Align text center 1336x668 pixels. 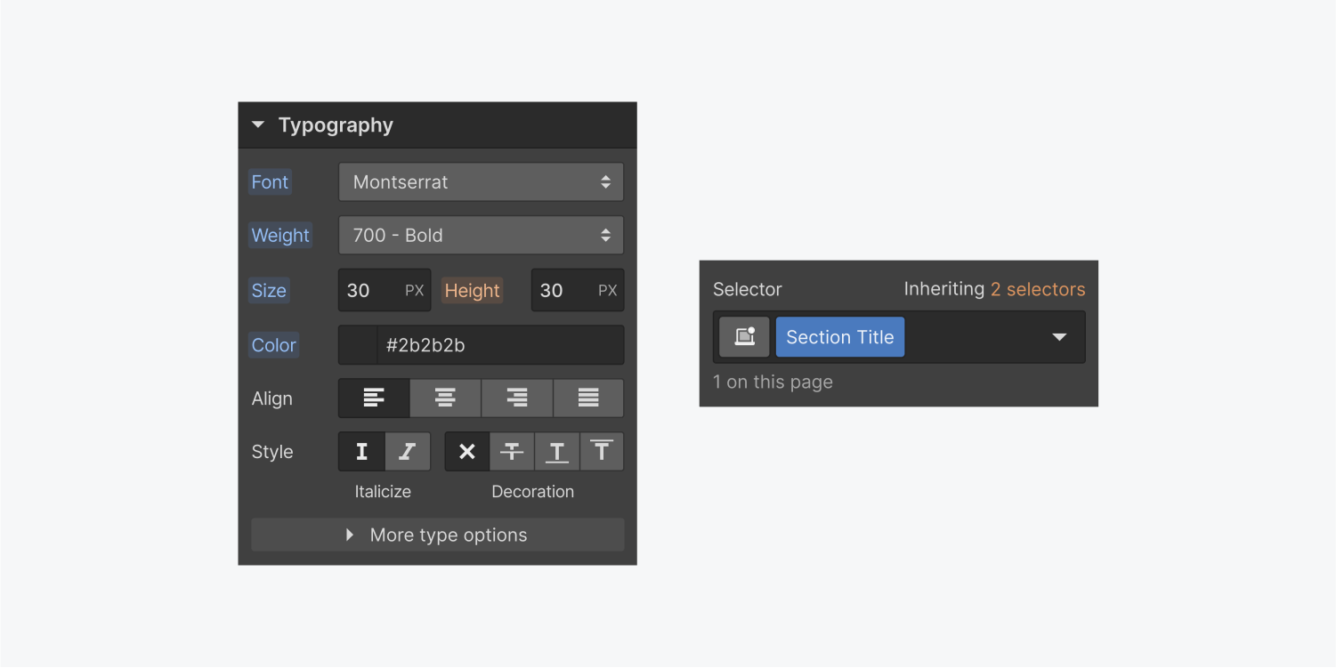445,398
